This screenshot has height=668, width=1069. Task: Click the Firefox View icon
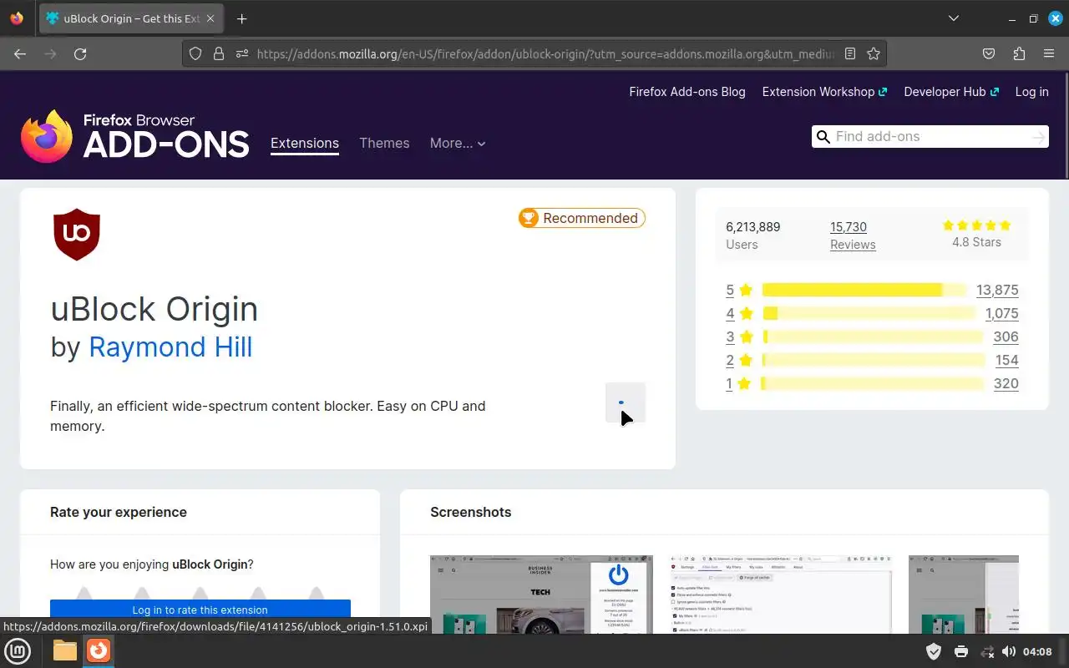pos(17,18)
